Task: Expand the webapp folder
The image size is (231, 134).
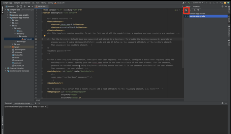Action: [15, 42]
